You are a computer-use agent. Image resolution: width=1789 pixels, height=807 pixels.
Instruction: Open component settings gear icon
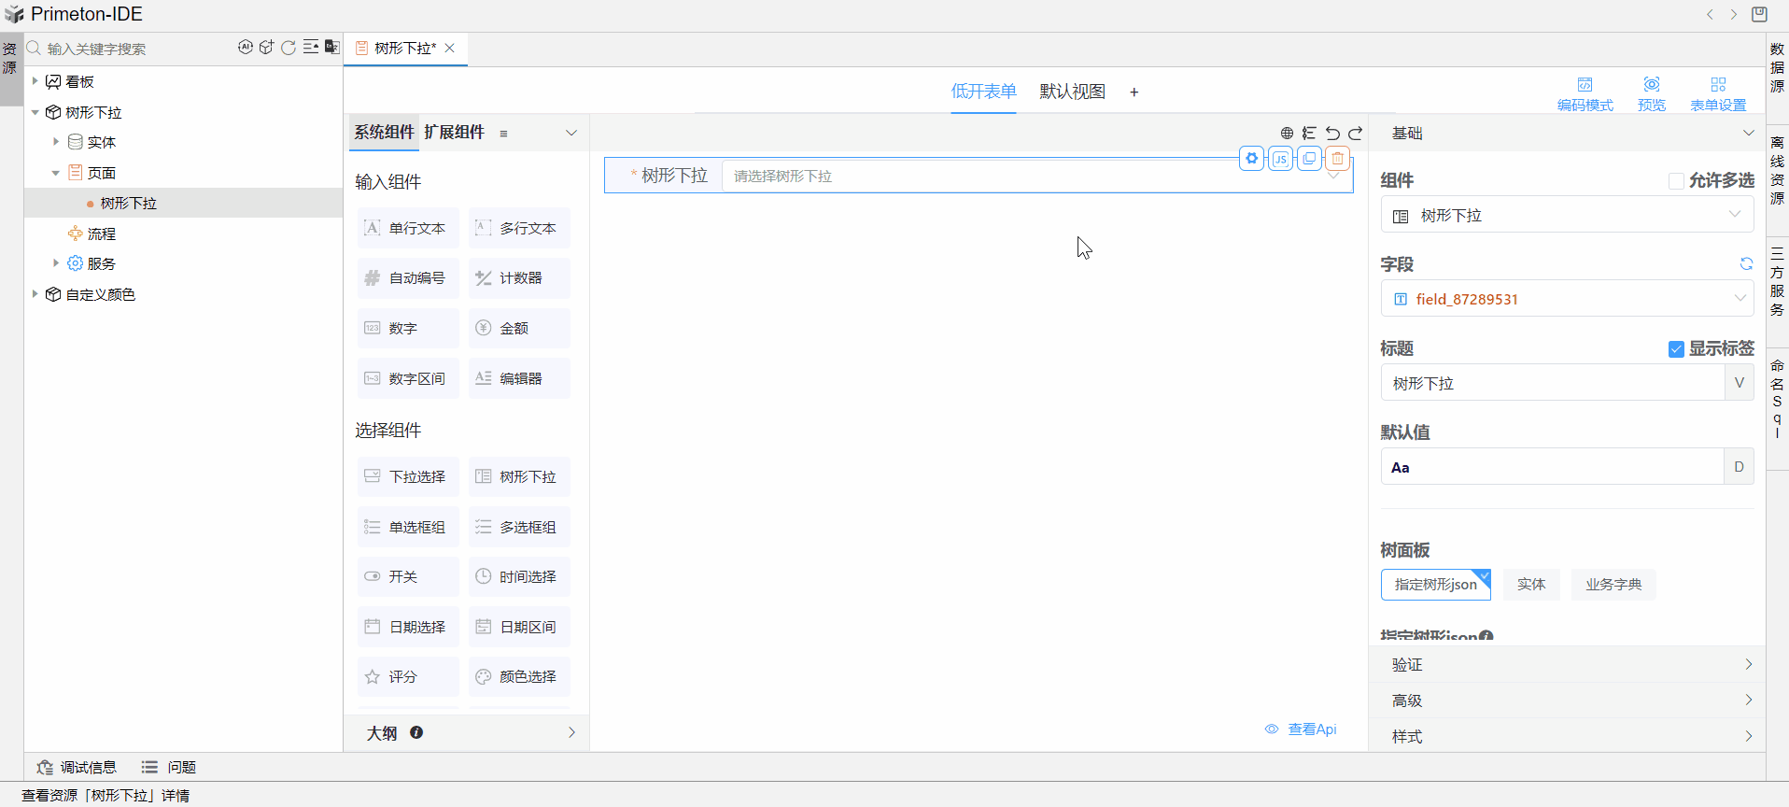coord(1252,159)
